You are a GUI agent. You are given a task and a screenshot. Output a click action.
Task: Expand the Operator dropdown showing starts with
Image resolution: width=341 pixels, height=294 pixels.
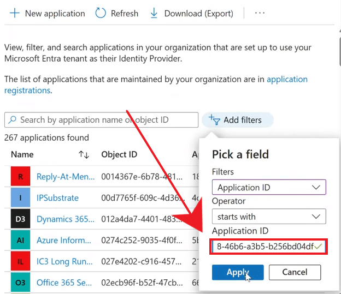point(269,217)
